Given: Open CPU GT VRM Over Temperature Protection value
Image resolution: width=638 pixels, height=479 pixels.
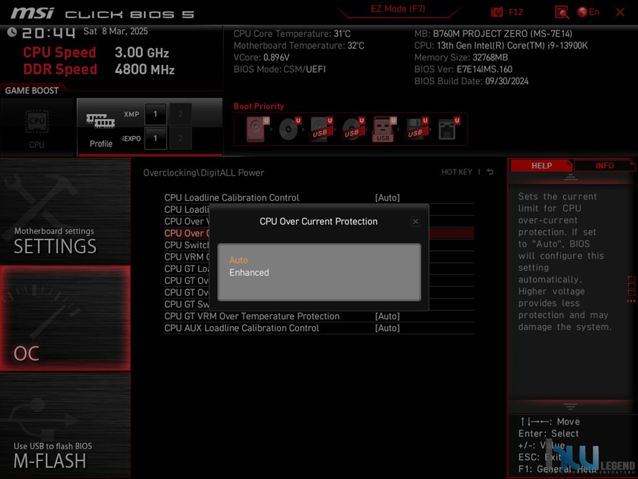Looking at the screenshot, I should click(x=387, y=316).
